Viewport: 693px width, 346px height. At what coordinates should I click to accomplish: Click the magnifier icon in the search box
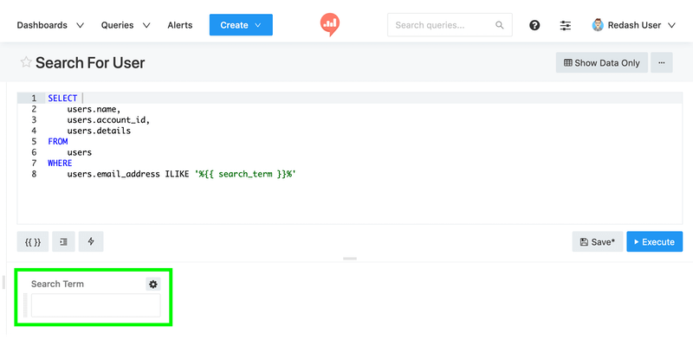click(500, 26)
